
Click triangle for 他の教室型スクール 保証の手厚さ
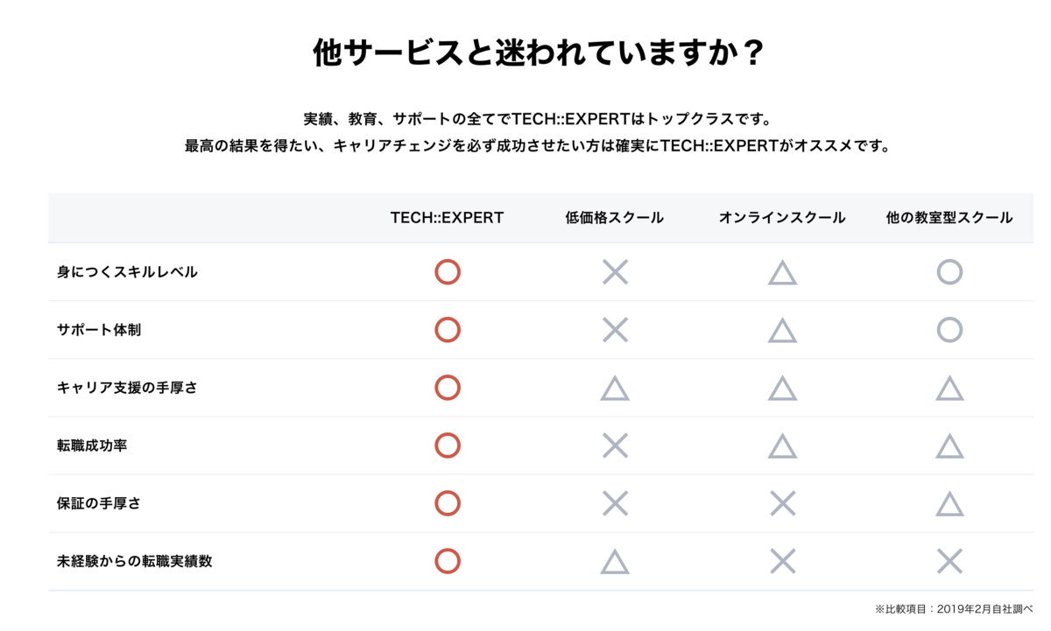click(949, 504)
